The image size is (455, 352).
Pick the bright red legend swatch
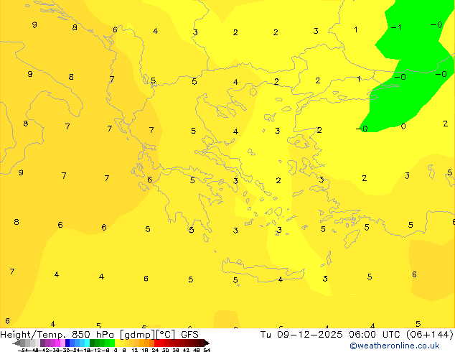click(x=156, y=343)
